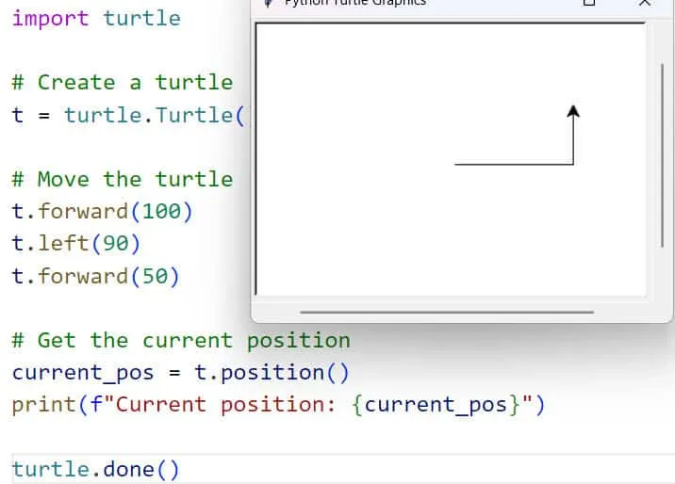The image size is (675, 484).
Task: Click the Python Turtle Graphics title bar
Action: pyautogui.click(x=424, y=3)
